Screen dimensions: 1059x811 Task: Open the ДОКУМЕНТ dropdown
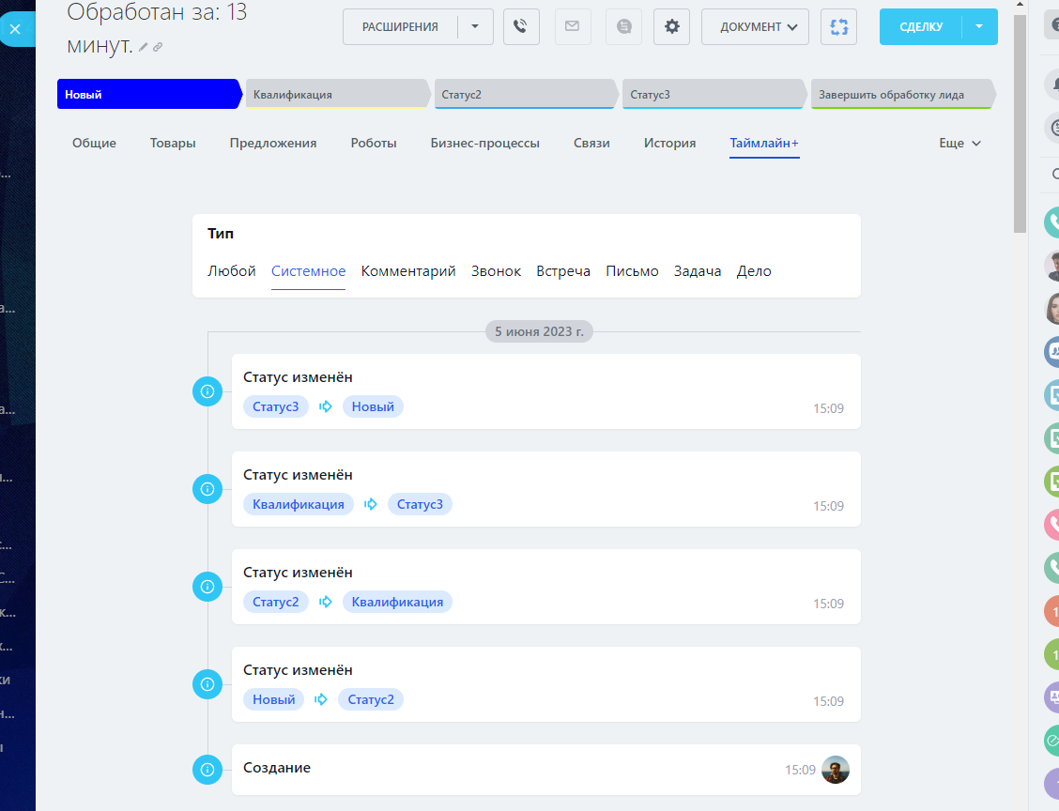754,27
